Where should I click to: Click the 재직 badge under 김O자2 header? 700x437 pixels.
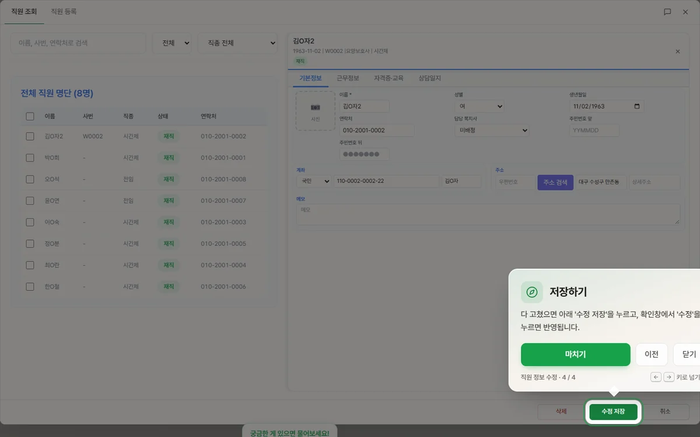(x=300, y=61)
